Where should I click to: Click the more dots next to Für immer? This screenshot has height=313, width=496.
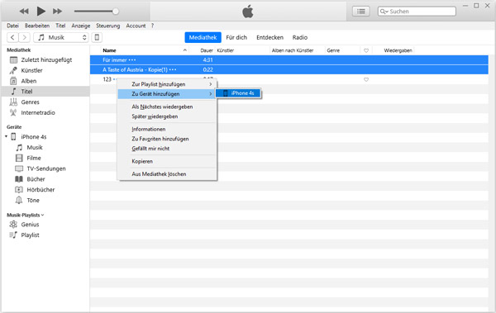point(132,60)
